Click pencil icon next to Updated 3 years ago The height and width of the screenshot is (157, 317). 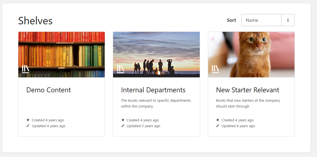pos(123,126)
